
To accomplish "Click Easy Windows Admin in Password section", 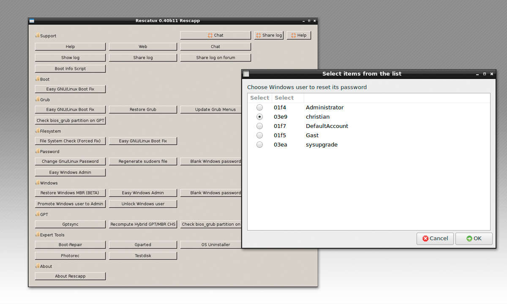I will tap(70, 173).
